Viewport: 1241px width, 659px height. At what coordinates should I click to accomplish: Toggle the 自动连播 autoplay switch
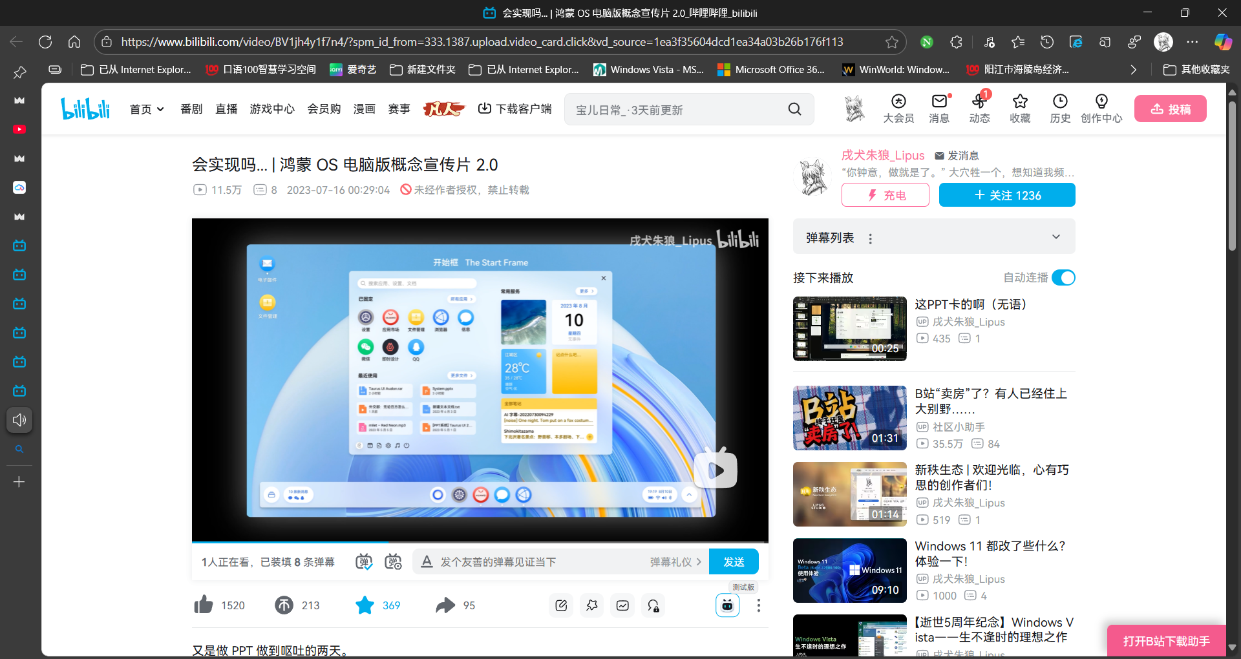tap(1063, 278)
